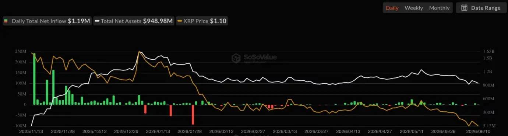Switch to the Daily view tab

click(392, 8)
